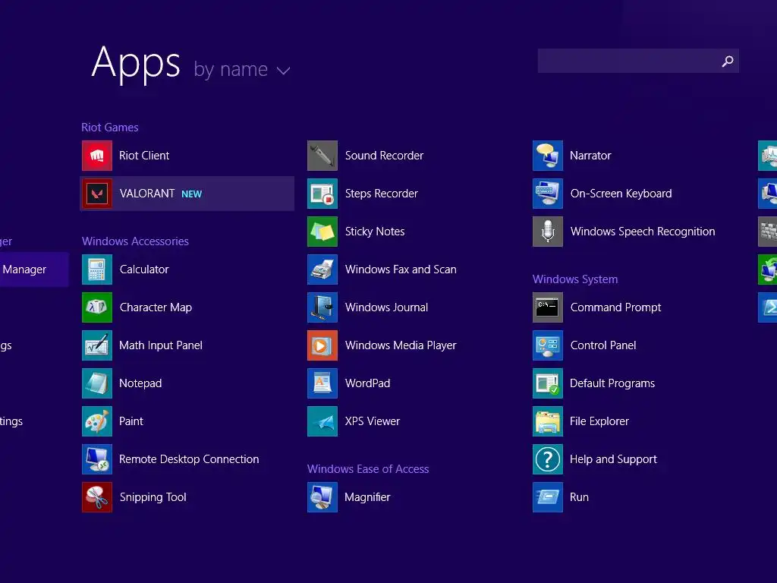This screenshot has height=583, width=777.
Task: Click the 'Notepad' label text
Action: point(140,383)
